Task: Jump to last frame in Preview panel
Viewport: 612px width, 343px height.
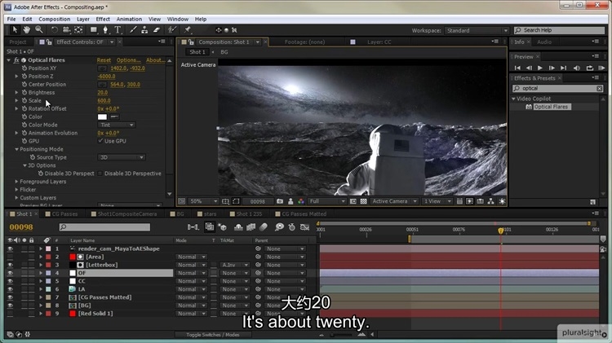Action: point(564,68)
